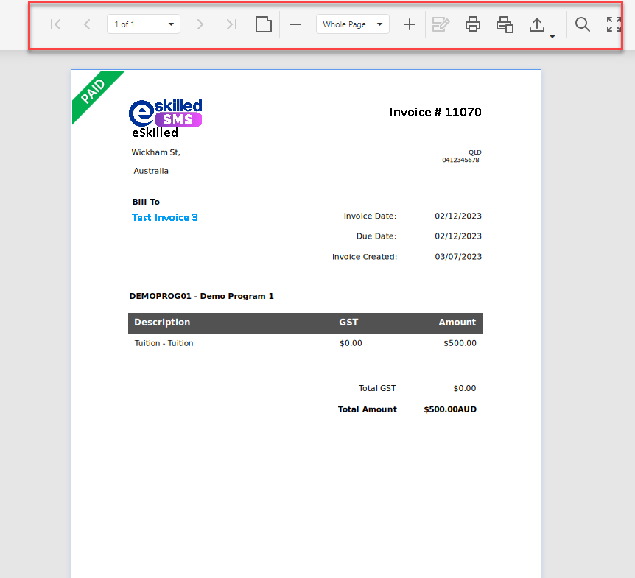This screenshot has width=635, height=578.
Task: Select the 'Total Amount' label
Action: coord(368,409)
